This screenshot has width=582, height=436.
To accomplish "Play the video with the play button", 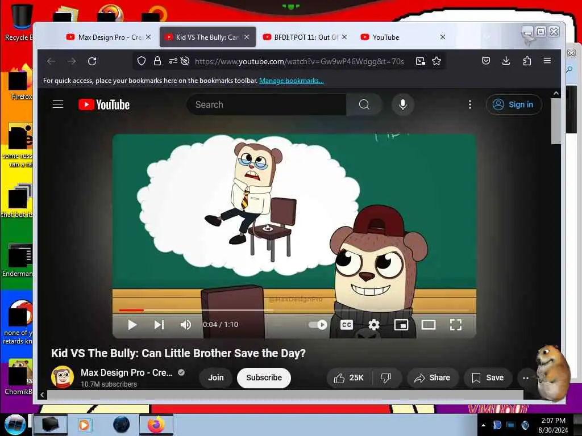I will pyautogui.click(x=132, y=325).
